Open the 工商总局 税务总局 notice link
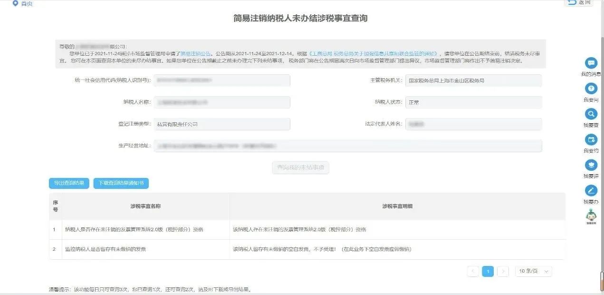The width and height of the screenshot is (604, 295). 373,54
